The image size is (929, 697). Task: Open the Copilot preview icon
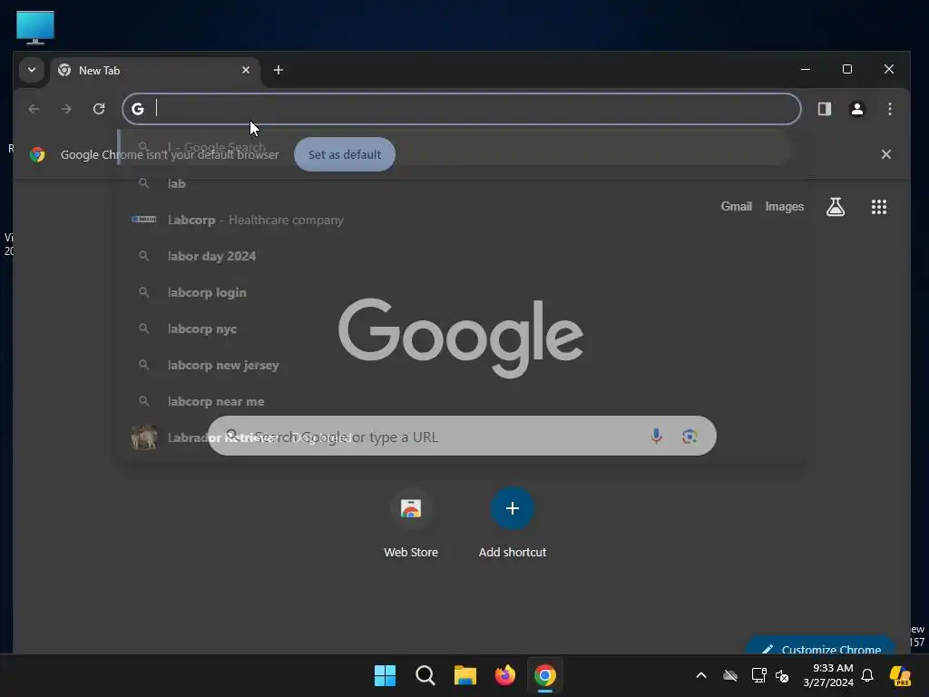click(901, 675)
